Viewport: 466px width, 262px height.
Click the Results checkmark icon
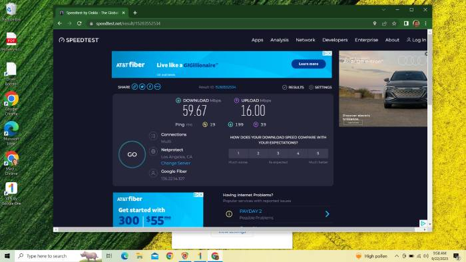pos(284,87)
